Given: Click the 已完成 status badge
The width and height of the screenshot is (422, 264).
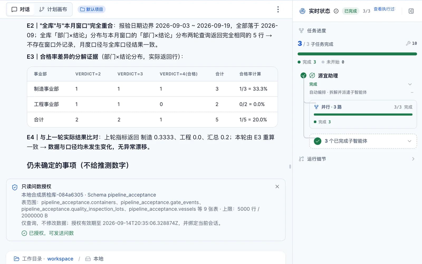Looking at the screenshot, I should [x=351, y=11].
